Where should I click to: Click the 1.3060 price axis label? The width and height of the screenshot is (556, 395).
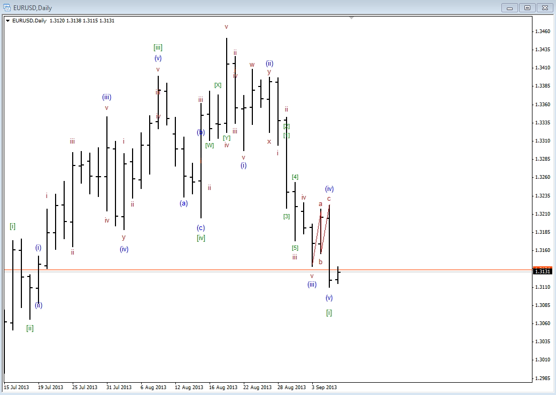(543, 323)
